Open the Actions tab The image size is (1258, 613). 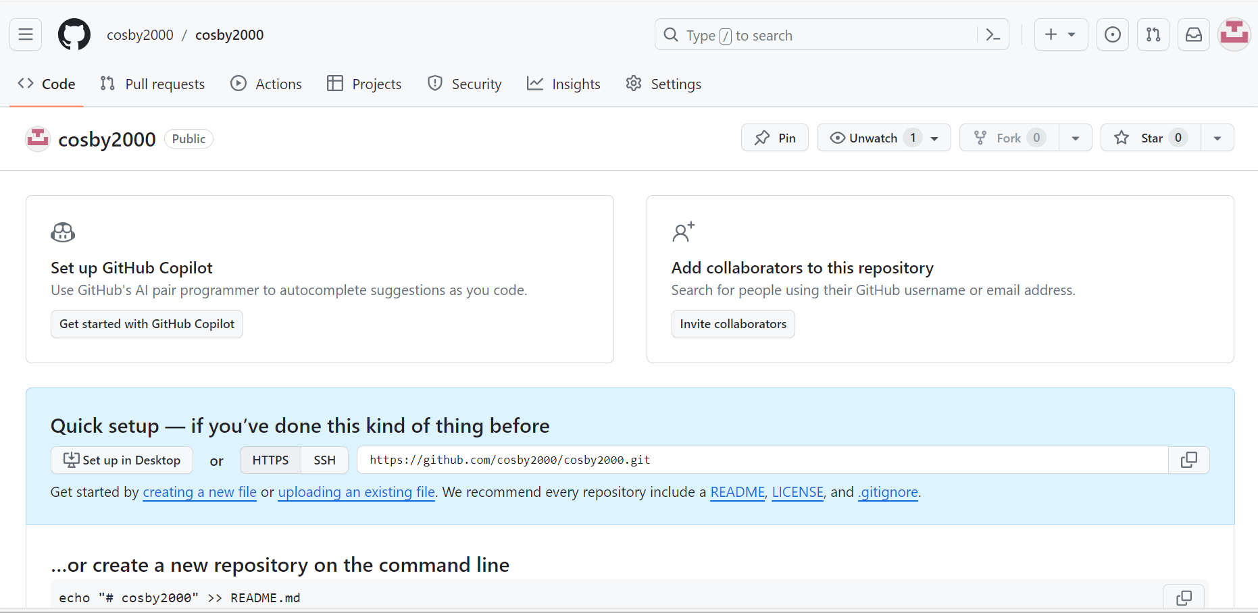coord(266,84)
